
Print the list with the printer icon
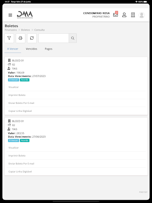click(x=21, y=38)
